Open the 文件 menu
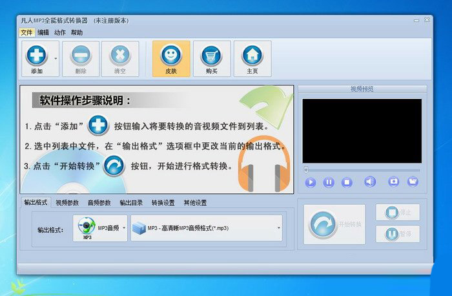The height and width of the screenshot is (296, 452). pos(26,32)
